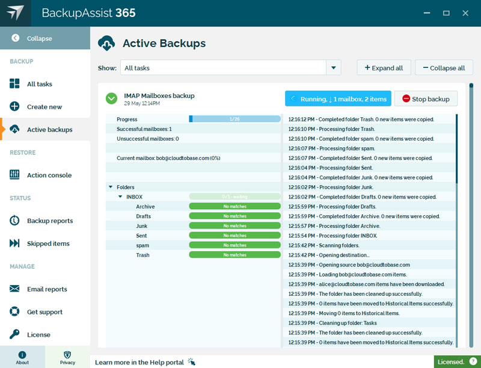Open Skipped items menu item
This screenshot has width=481, height=368.
(45, 243)
